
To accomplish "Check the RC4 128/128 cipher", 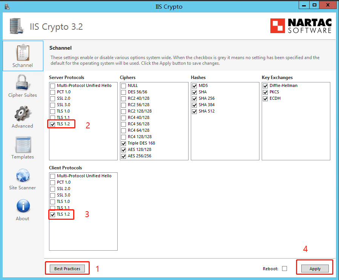I will tap(124, 137).
